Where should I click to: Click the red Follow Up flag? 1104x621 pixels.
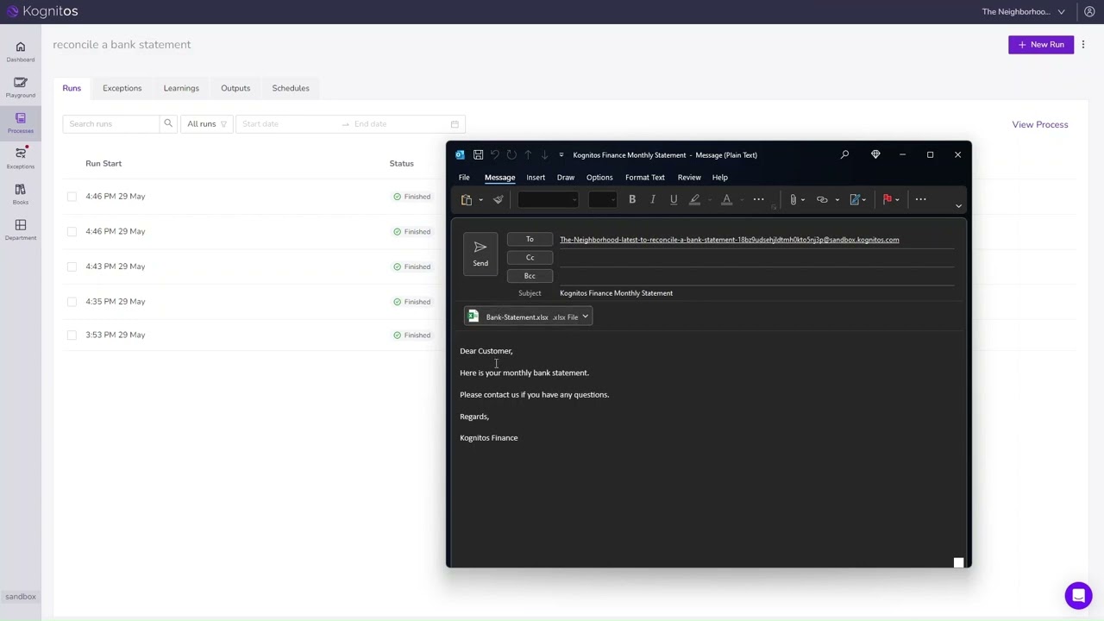click(888, 200)
